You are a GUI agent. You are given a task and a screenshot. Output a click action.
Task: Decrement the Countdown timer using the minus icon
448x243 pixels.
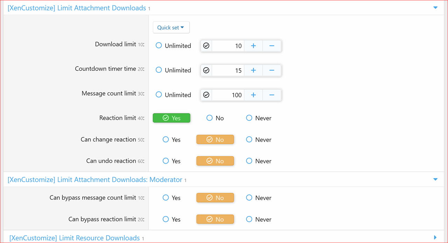tap(272, 70)
